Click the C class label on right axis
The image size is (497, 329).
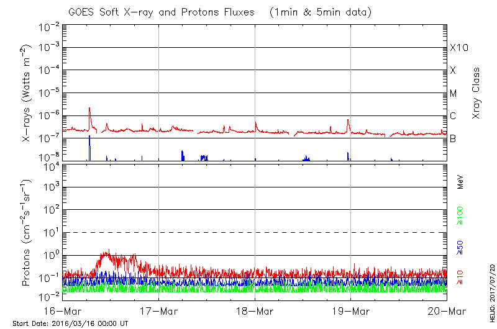click(x=453, y=116)
